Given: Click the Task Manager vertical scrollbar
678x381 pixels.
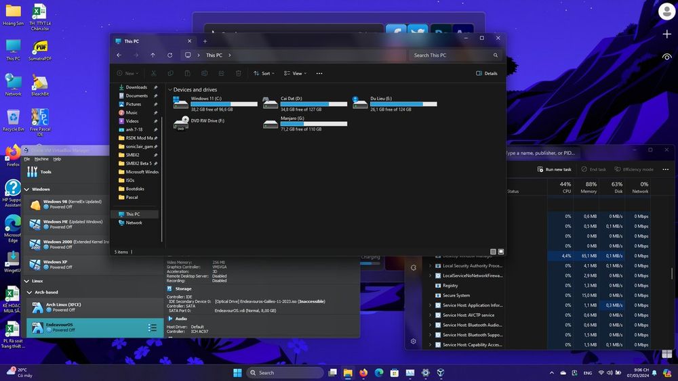Looking at the screenshot, I should click(x=671, y=273).
